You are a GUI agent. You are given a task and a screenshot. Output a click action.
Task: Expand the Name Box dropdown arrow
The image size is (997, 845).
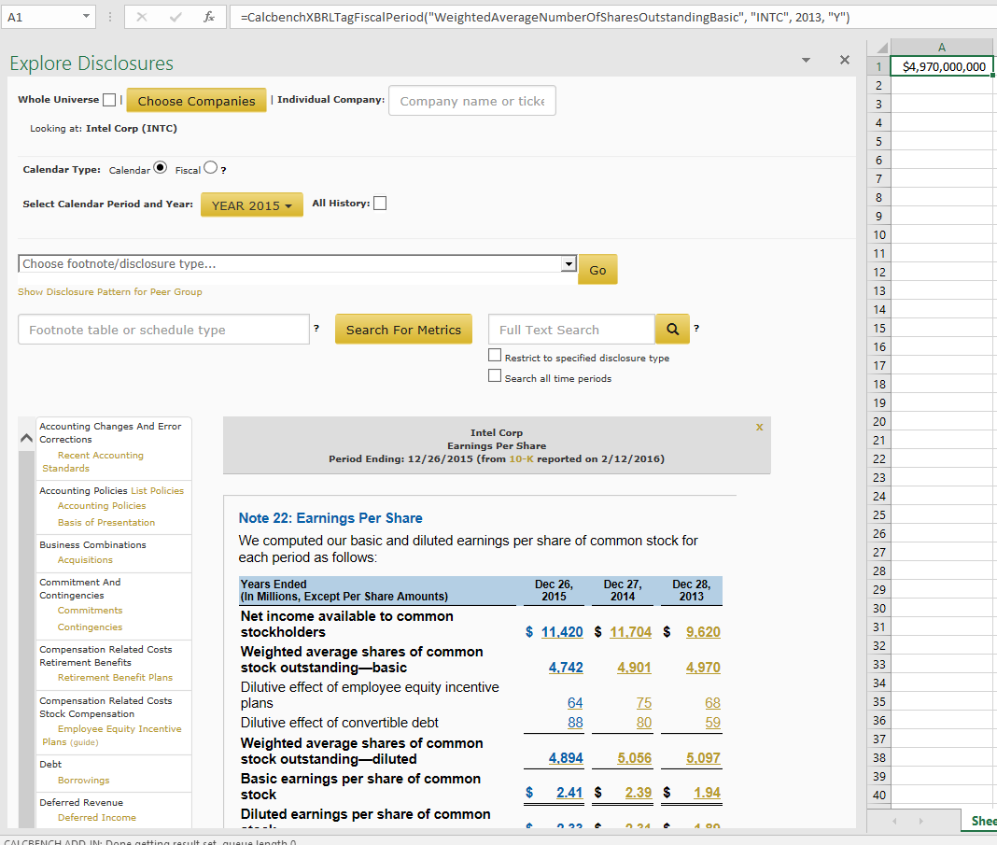pos(86,17)
